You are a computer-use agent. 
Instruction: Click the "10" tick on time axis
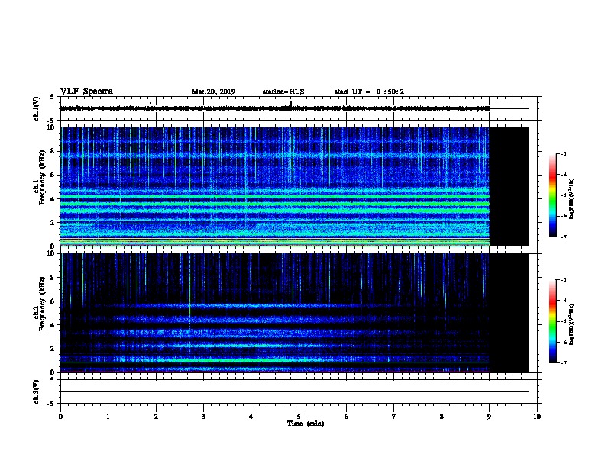pos(537,416)
